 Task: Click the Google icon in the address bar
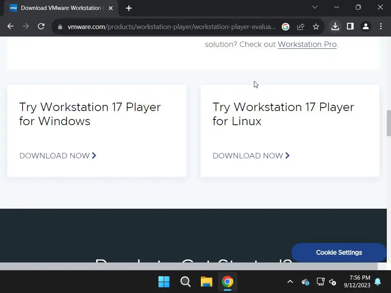286,26
